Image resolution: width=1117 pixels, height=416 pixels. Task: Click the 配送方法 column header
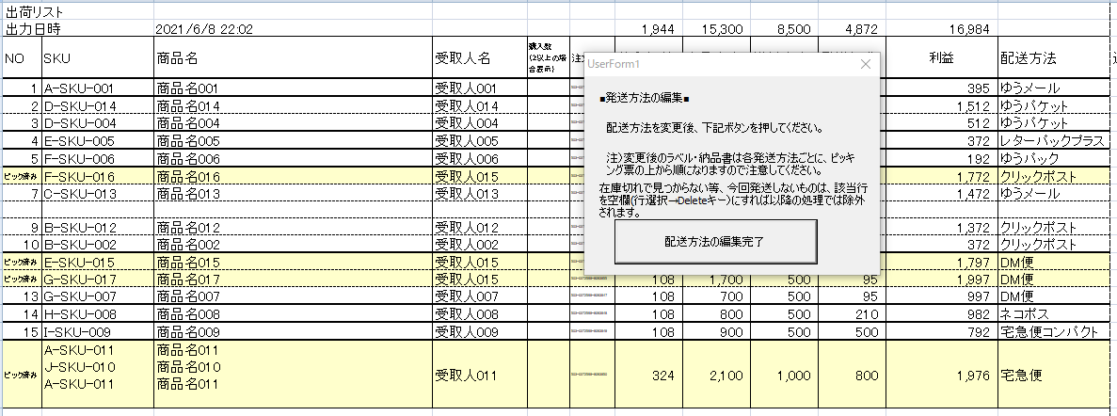tap(1030, 58)
